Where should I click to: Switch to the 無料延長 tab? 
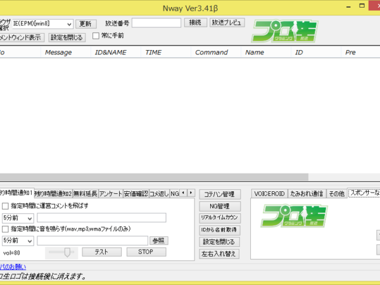[x=85, y=193]
